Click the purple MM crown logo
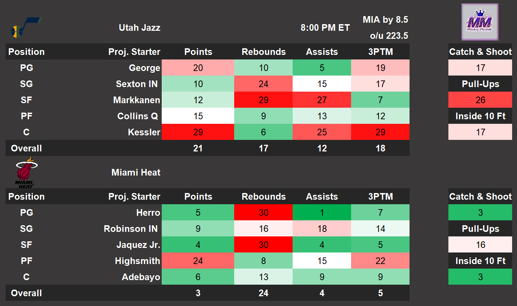This screenshot has height=306, width=517. [480, 22]
